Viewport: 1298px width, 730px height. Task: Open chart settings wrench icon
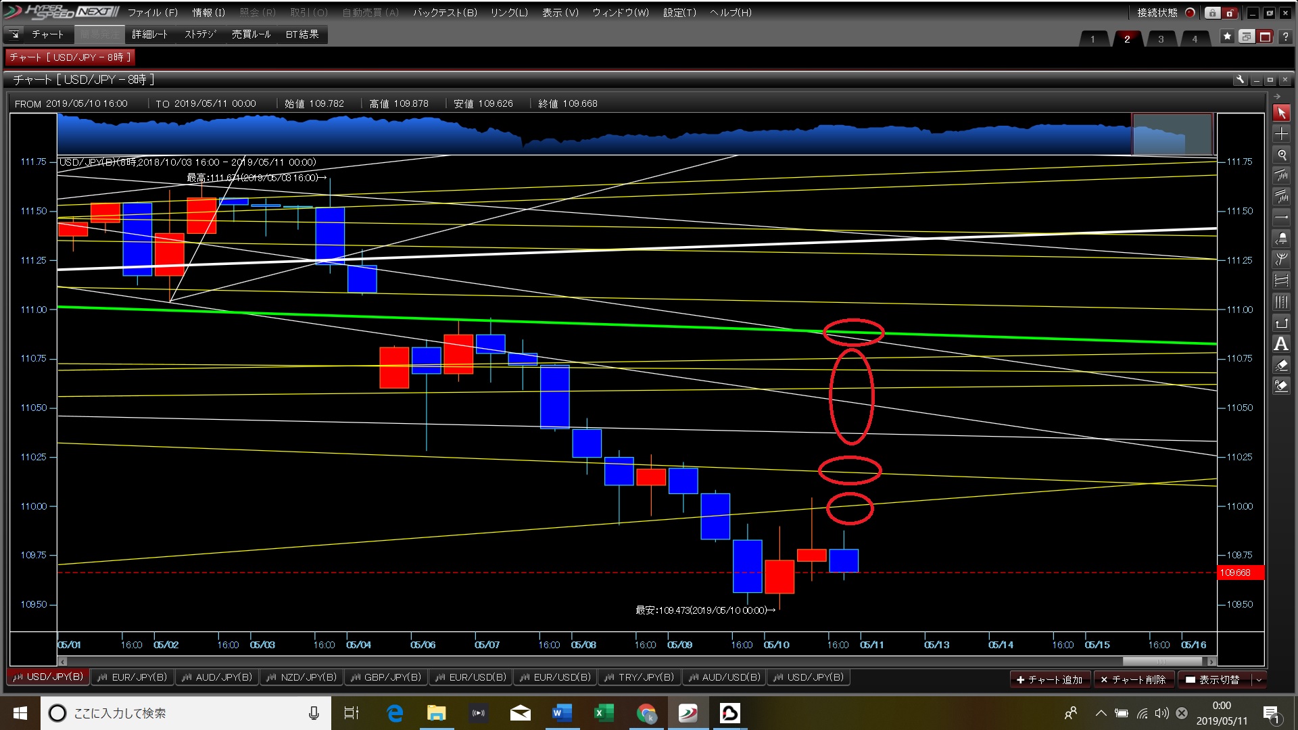1240,80
